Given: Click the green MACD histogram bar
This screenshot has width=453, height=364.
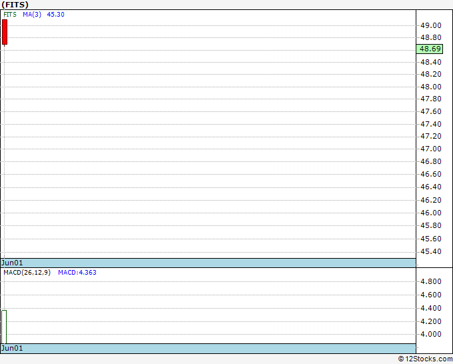Looking at the screenshot, I should [x=4, y=327].
